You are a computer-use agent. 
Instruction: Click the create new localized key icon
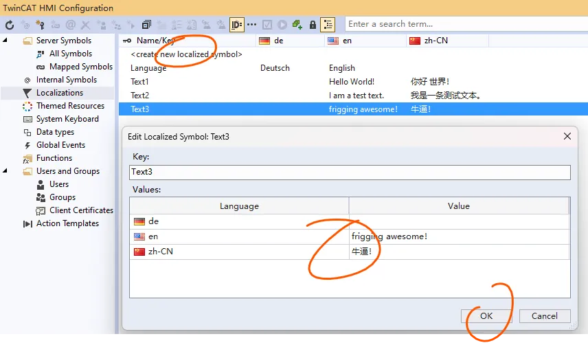pyautogui.click(x=40, y=25)
